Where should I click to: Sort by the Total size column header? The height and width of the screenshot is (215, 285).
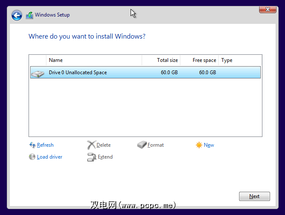click(161, 60)
